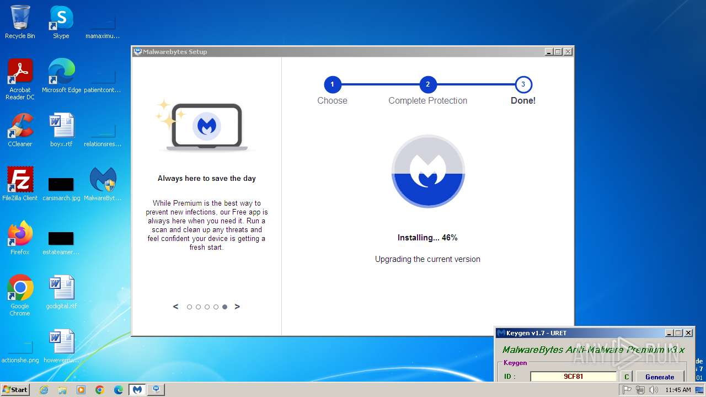
Task: Open the Google Chrome desktop shortcut
Action: 20,296
